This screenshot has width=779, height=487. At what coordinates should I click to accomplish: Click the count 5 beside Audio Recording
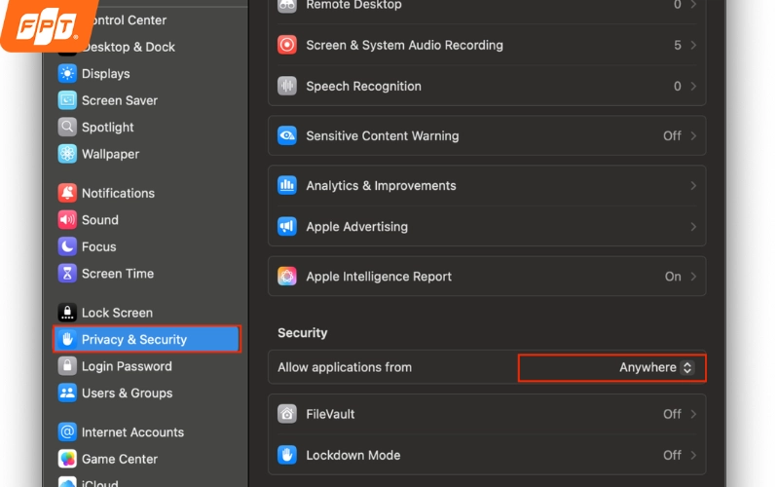[678, 45]
